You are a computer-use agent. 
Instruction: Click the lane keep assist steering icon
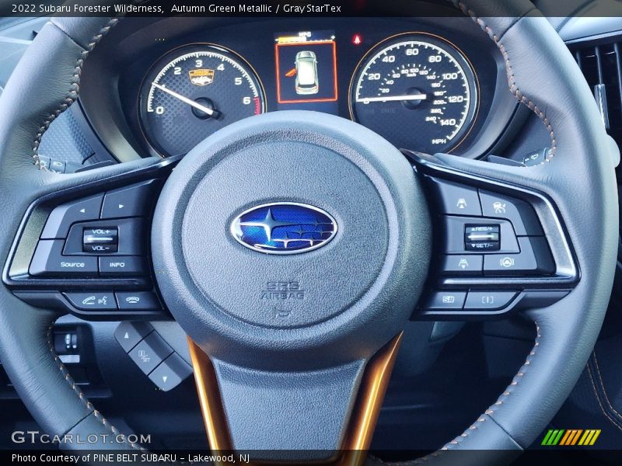pos(506,262)
